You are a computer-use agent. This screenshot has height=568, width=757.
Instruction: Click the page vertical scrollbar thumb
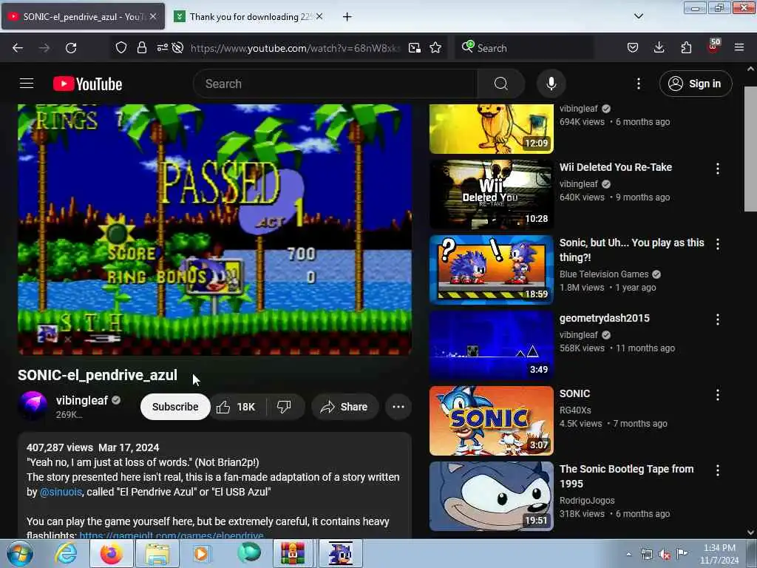coord(750,149)
